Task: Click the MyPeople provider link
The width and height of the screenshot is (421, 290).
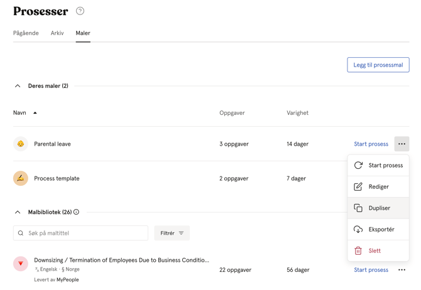Action: [x=68, y=279]
